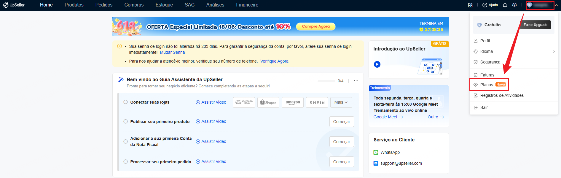
Task: Open the Pedidos menu
Action: (104, 5)
